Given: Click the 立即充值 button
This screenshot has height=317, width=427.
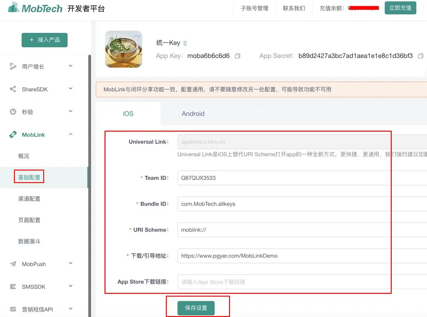Looking at the screenshot, I should coord(400,8).
